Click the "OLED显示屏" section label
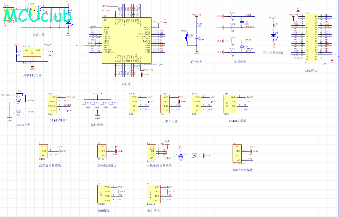The image size is (339, 217). 238,121
